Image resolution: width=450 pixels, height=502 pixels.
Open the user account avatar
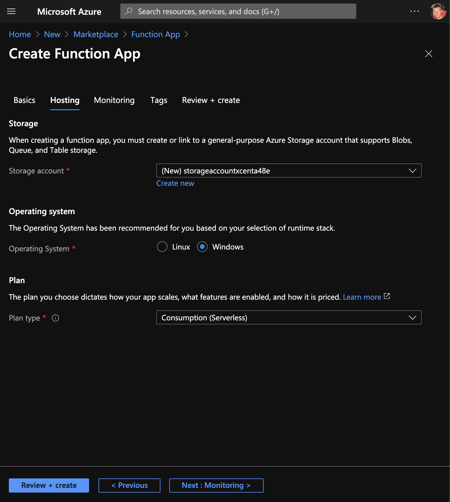click(x=438, y=11)
